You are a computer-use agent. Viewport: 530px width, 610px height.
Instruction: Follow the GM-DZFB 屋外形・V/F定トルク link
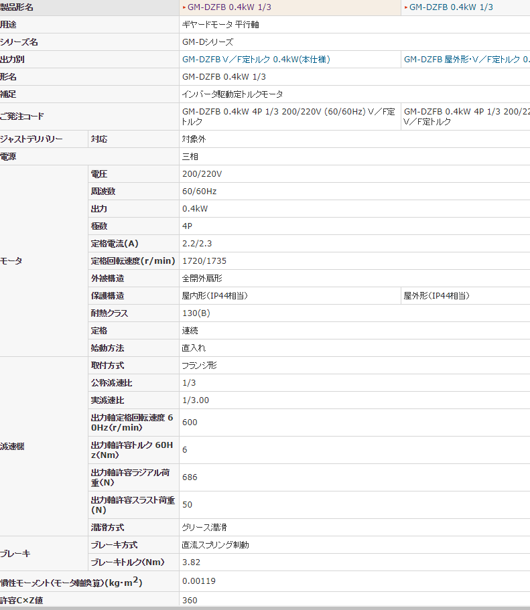pos(466,60)
